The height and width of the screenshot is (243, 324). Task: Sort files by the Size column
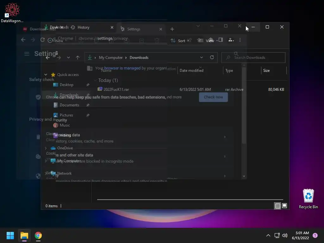pyautogui.click(x=266, y=71)
